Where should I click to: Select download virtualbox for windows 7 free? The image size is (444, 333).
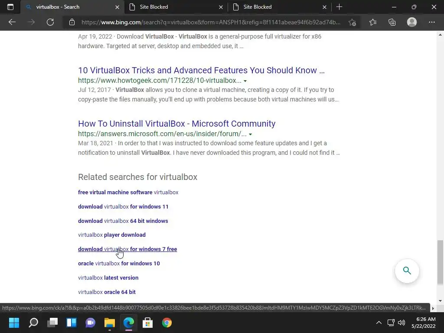[127, 249]
